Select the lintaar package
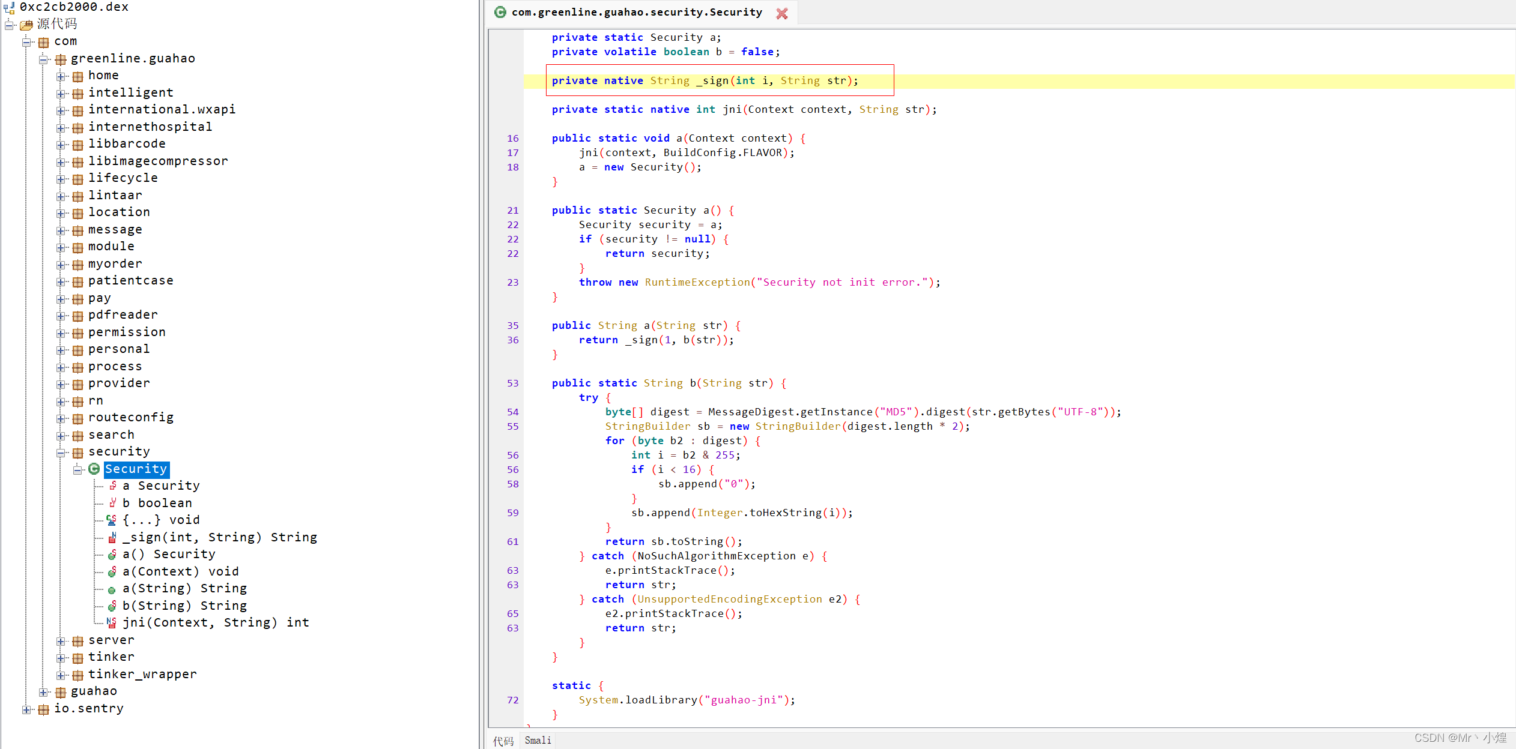The image size is (1516, 749). 115,195
